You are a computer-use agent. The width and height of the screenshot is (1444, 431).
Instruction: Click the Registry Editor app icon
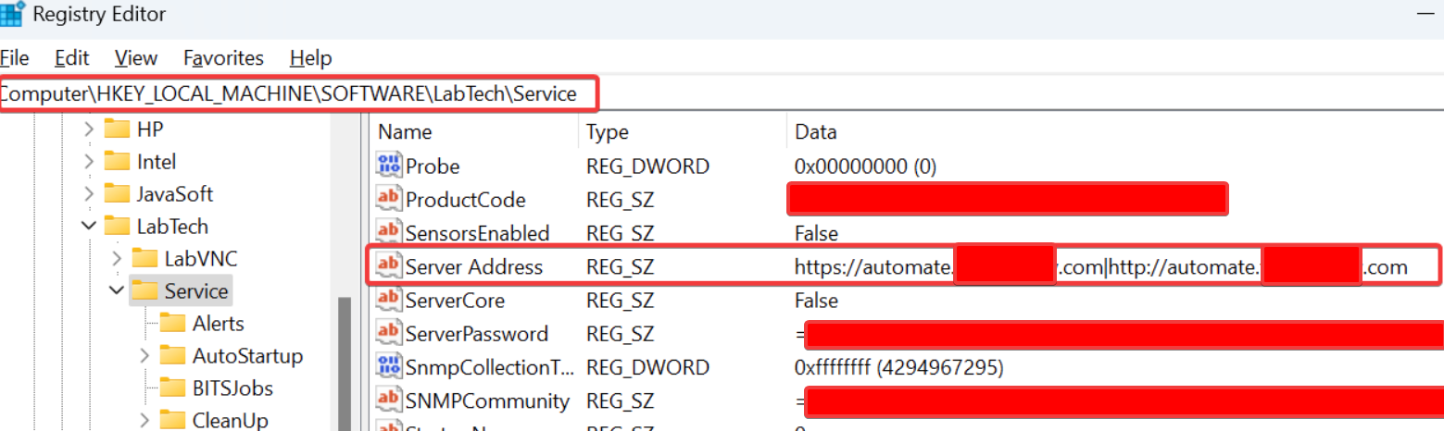click(12, 14)
